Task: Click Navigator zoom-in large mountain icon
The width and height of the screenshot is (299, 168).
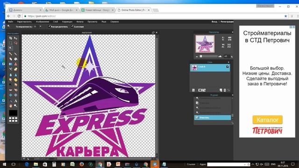Action: (220, 56)
